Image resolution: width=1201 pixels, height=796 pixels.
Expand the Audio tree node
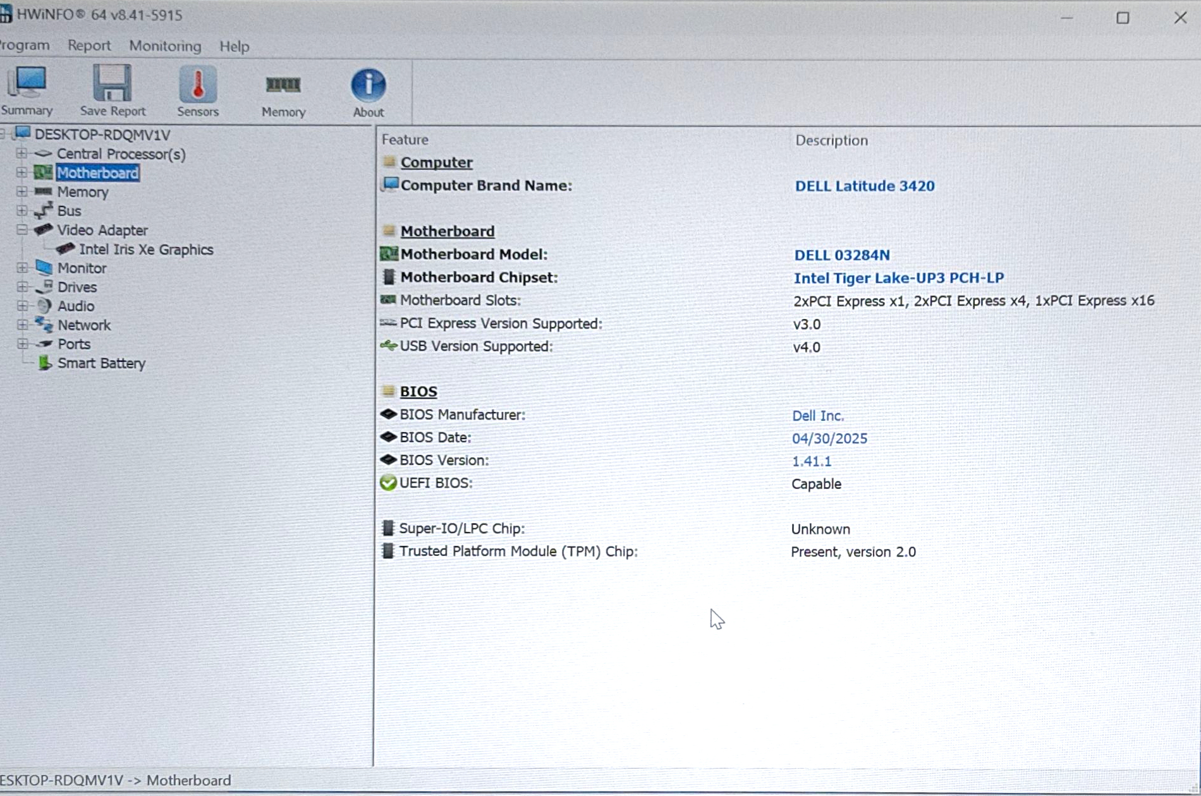tap(22, 306)
